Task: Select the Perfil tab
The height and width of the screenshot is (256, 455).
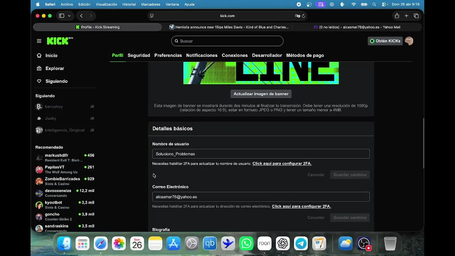Action: [118, 55]
